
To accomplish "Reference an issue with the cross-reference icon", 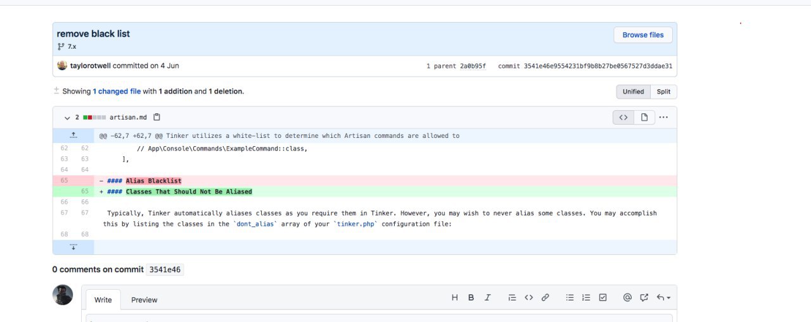I will pos(644,297).
